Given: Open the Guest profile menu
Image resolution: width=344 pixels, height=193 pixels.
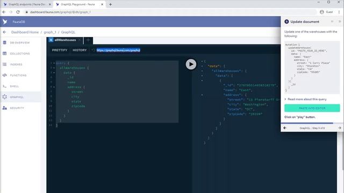Looking at the screenshot, I should pyautogui.click(x=326, y=12).
